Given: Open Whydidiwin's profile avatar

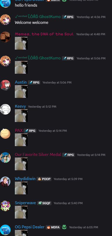Looking at the screenshot, I should [x=5, y=182].
